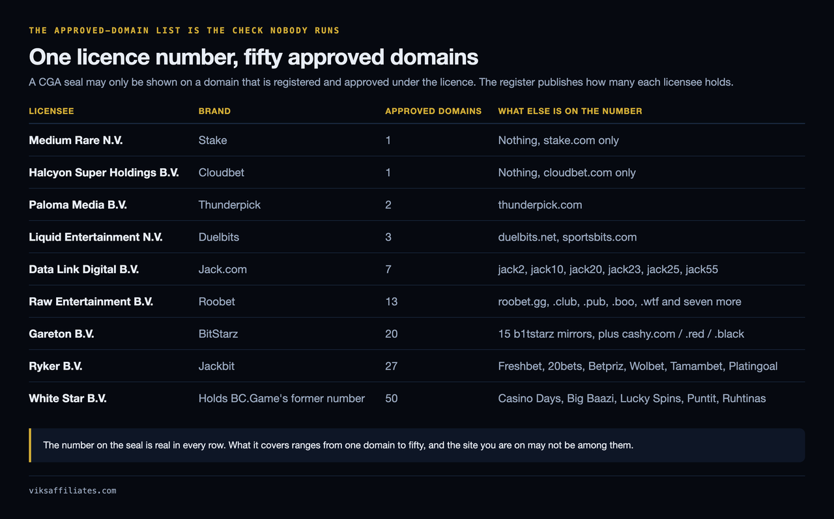Select licensee "Paloma Media B.V."
The width and height of the screenshot is (834, 519).
pos(78,205)
